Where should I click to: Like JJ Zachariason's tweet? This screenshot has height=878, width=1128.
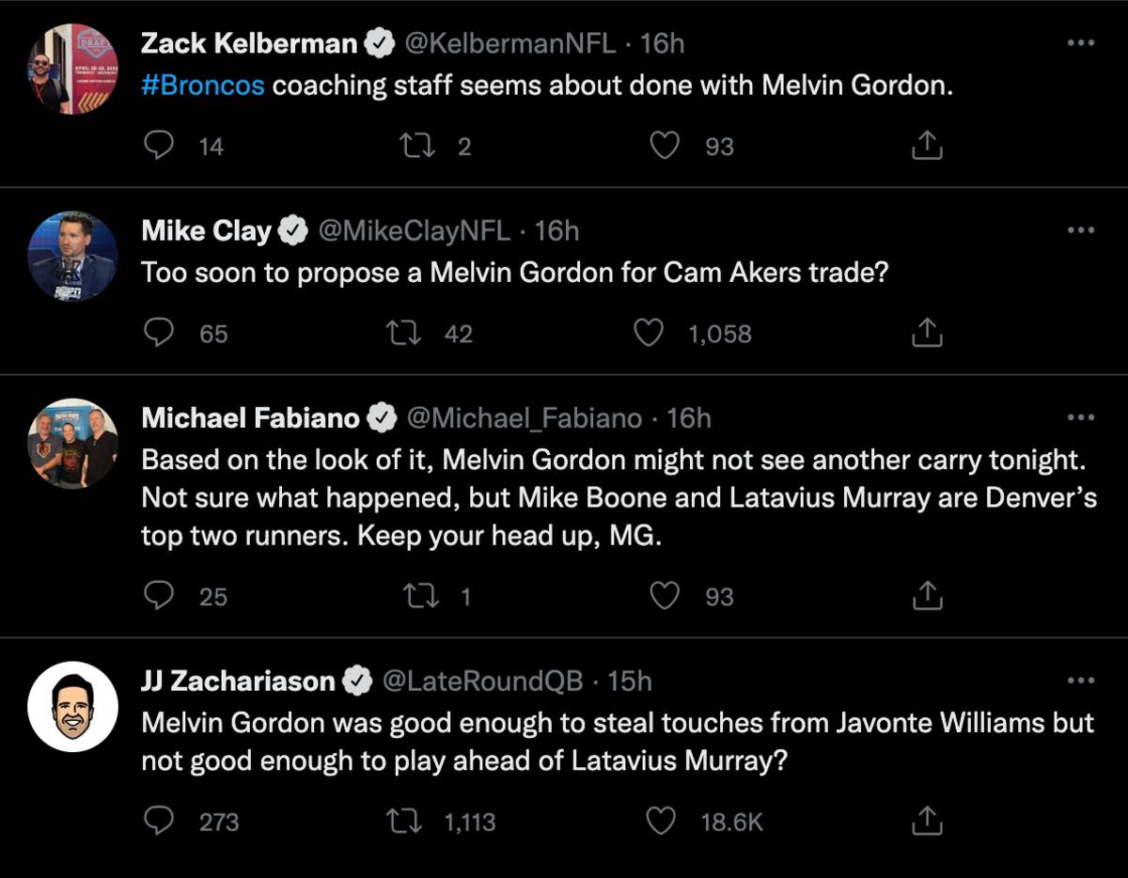(x=663, y=822)
